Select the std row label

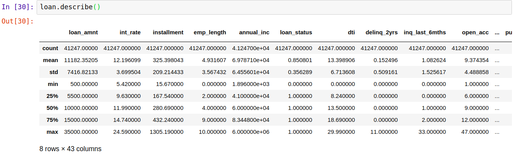(54, 72)
